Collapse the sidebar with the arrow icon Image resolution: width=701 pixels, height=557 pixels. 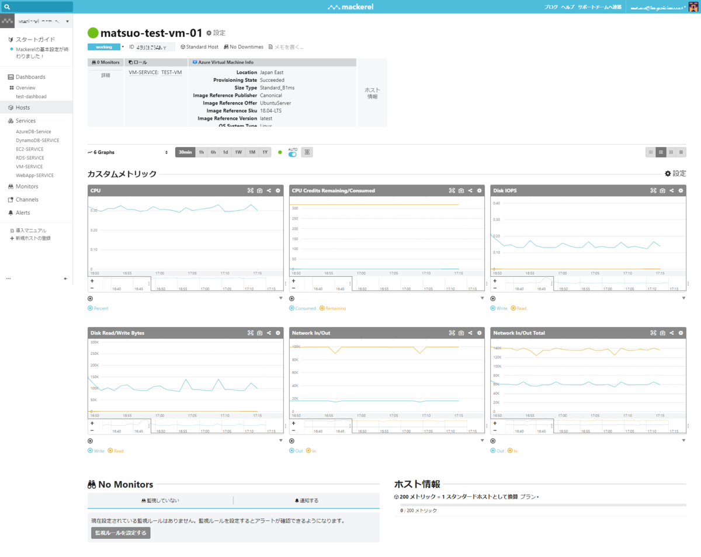pos(65,279)
